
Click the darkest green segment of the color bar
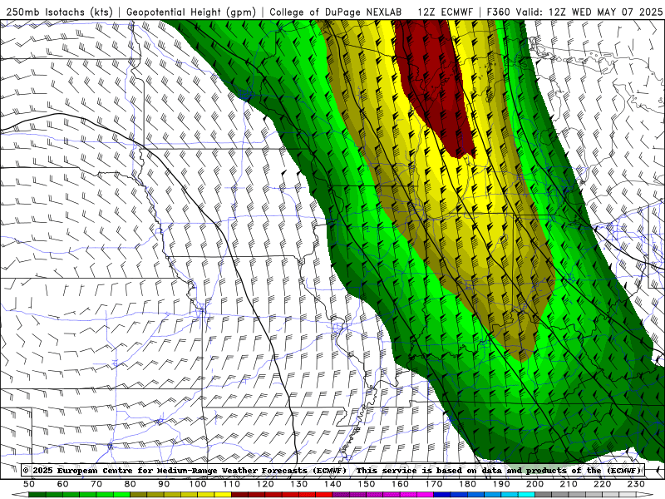pos(37,494)
